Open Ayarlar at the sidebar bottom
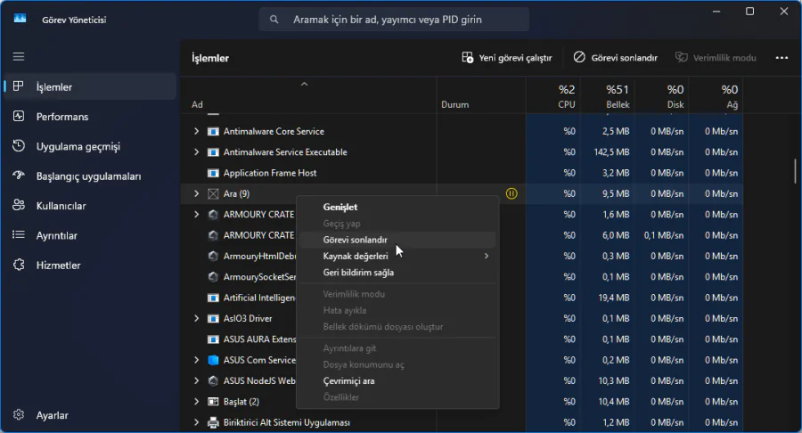Viewport: 802px width, 433px height. pyautogui.click(x=90, y=415)
